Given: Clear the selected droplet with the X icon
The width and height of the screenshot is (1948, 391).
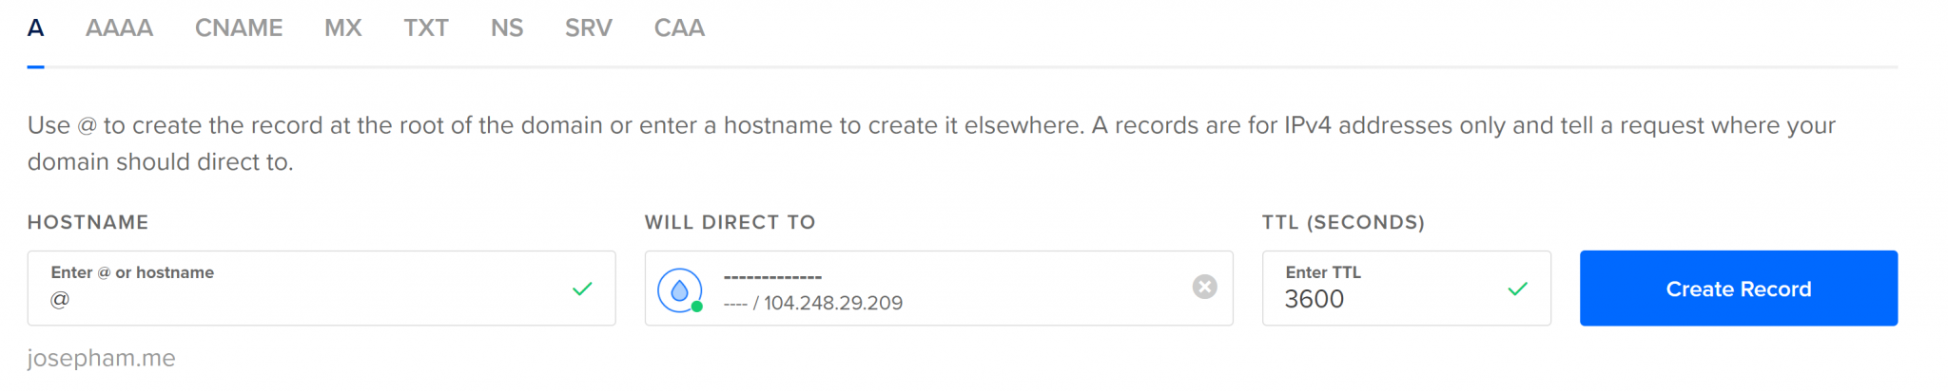Looking at the screenshot, I should coord(1204,287).
